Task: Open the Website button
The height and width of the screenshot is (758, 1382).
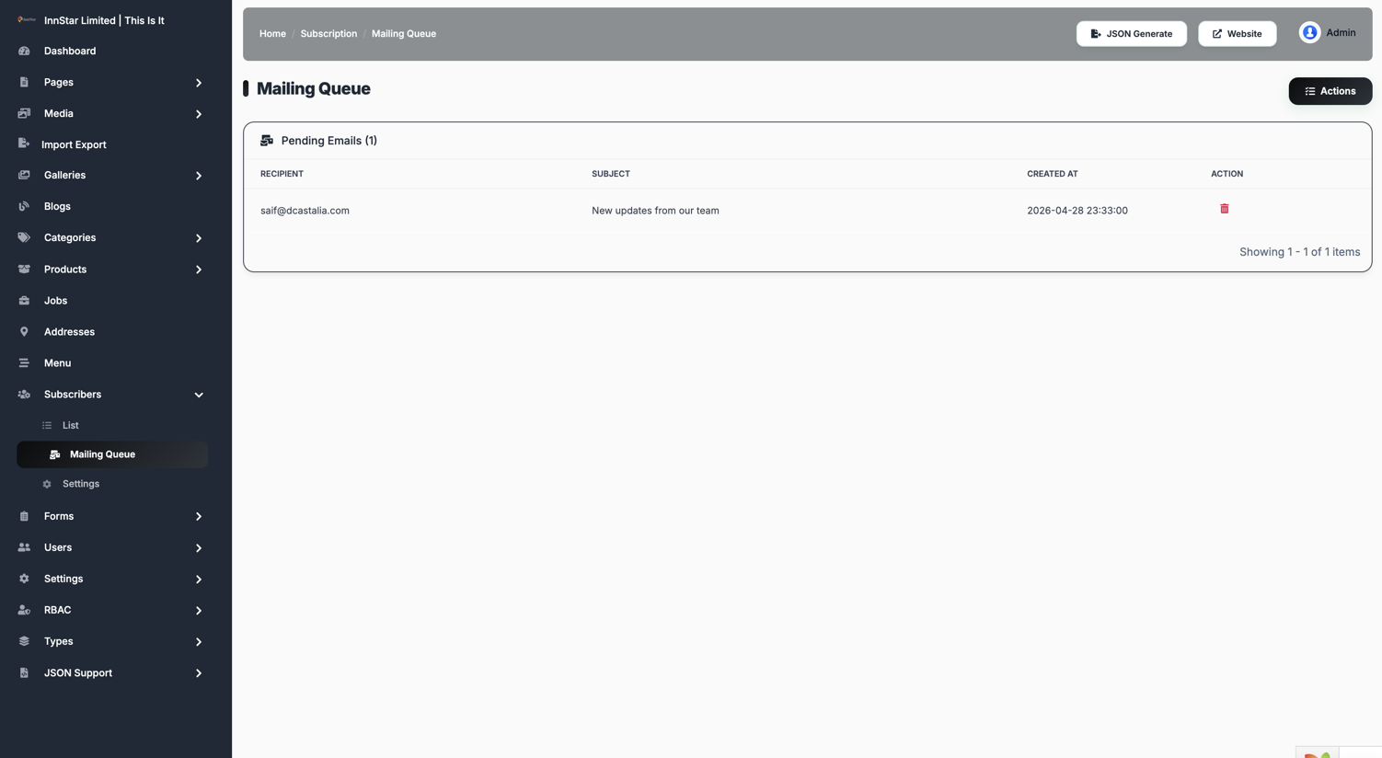Action: pyautogui.click(x=1237, y=33)
